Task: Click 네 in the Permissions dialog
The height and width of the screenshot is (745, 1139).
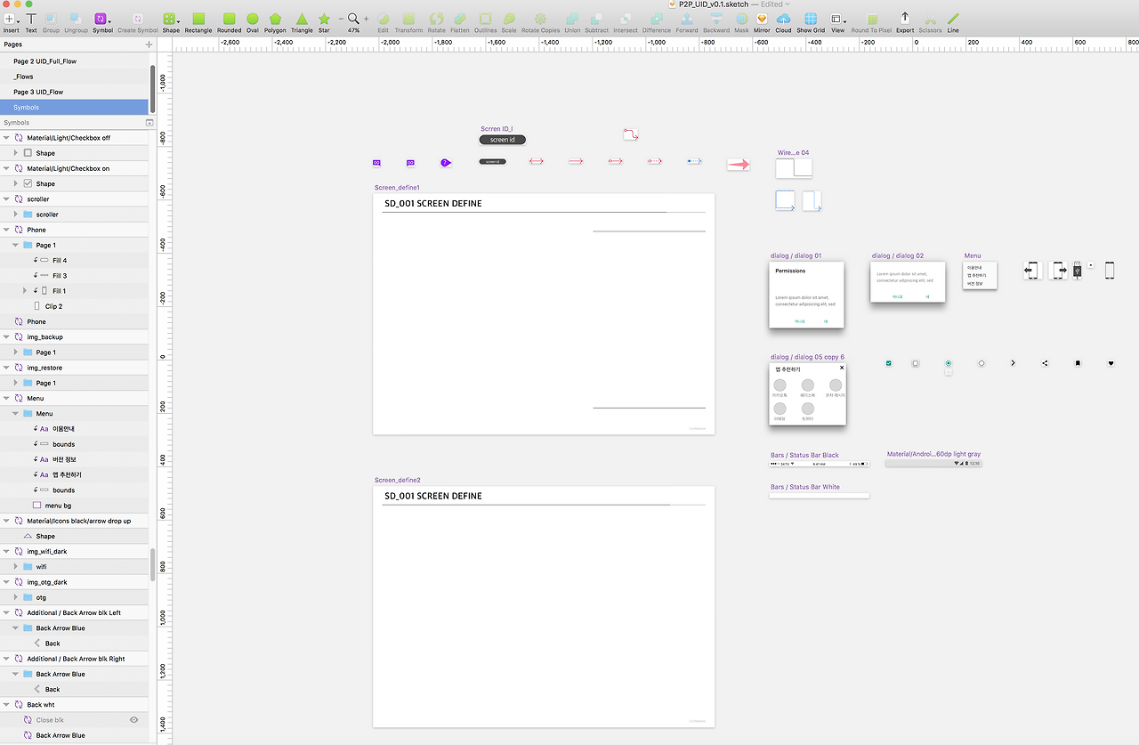Action: [x=825, y=320]
